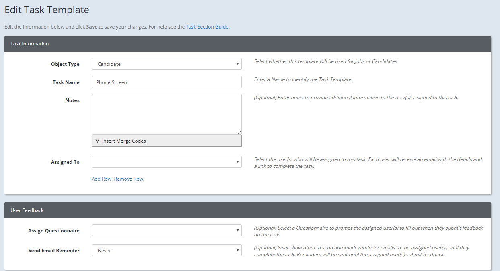Image resolution: width=500 pixels, height=271 pixels.
Task: Click the Notes textarea resize handle
Action: [x=240, y=133]
